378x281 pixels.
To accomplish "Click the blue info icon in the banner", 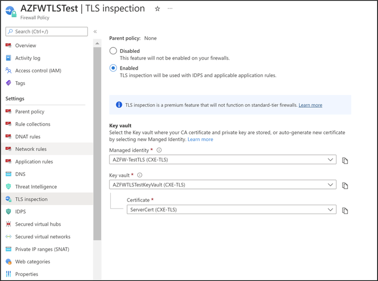I will 119,105.
